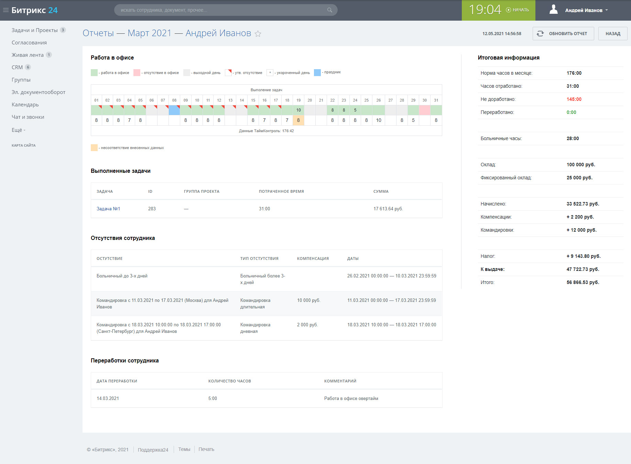
Task: Open the Календарь sidebar item
Action: tap(25, 105)
